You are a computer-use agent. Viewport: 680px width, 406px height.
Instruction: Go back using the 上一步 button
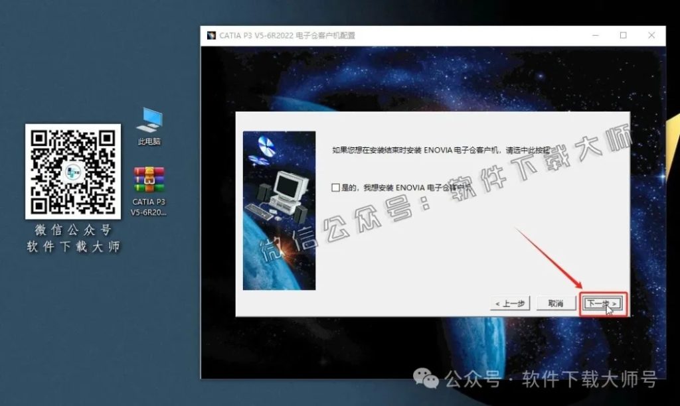point(509,303)
